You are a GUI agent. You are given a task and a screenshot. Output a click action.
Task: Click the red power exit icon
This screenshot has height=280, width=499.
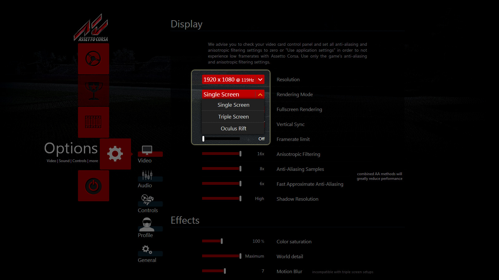coord(93,186)
